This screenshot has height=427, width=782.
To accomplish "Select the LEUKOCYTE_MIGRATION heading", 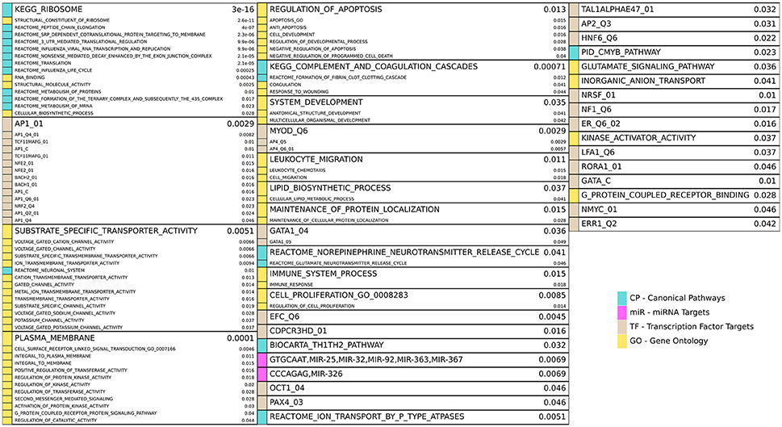I will (x=316, y=160).
